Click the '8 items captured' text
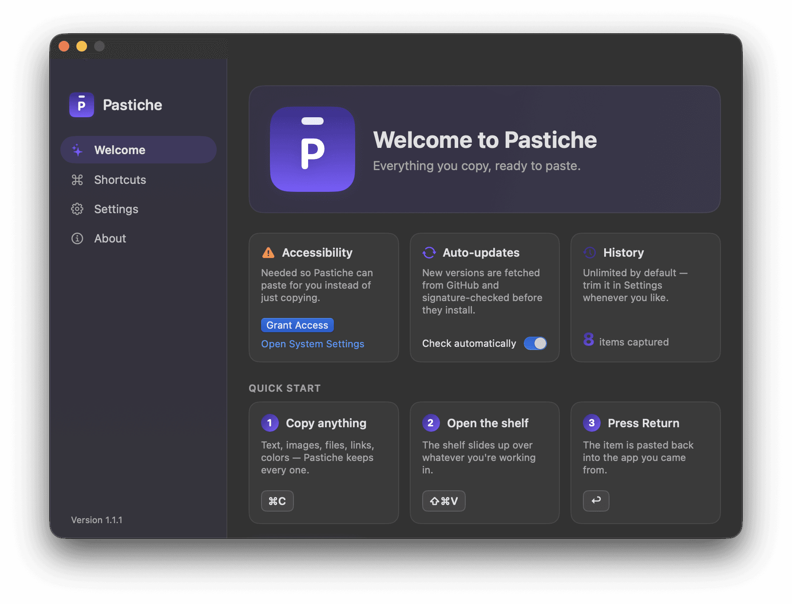This screenshot has width=792, height=604. (x=626, y=341)
